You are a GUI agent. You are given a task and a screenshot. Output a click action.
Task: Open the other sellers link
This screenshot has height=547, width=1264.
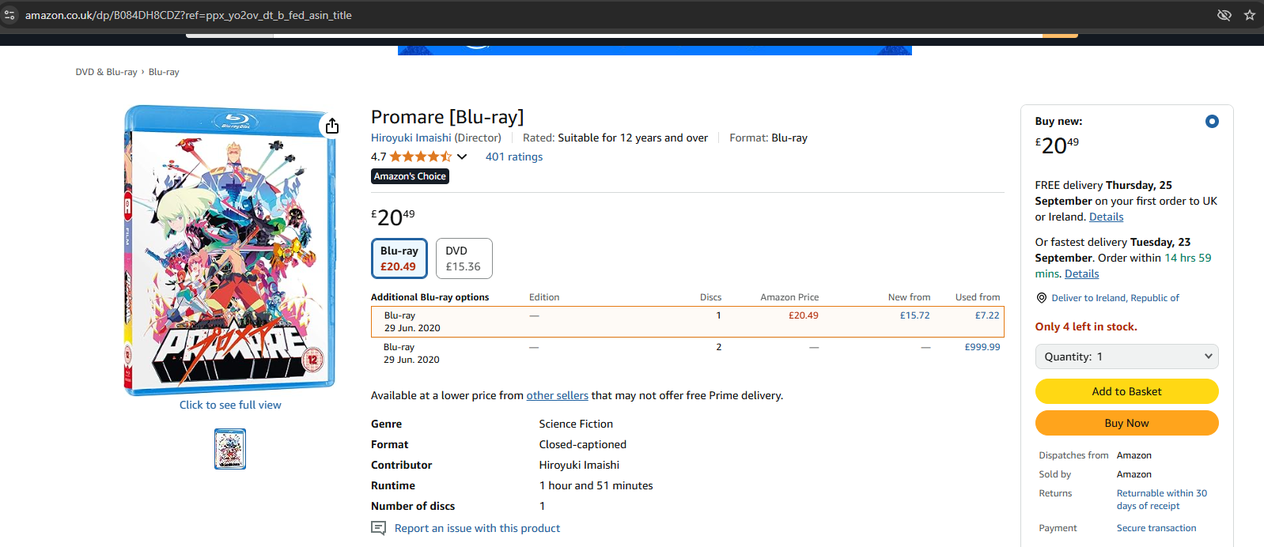pos(558,395)
